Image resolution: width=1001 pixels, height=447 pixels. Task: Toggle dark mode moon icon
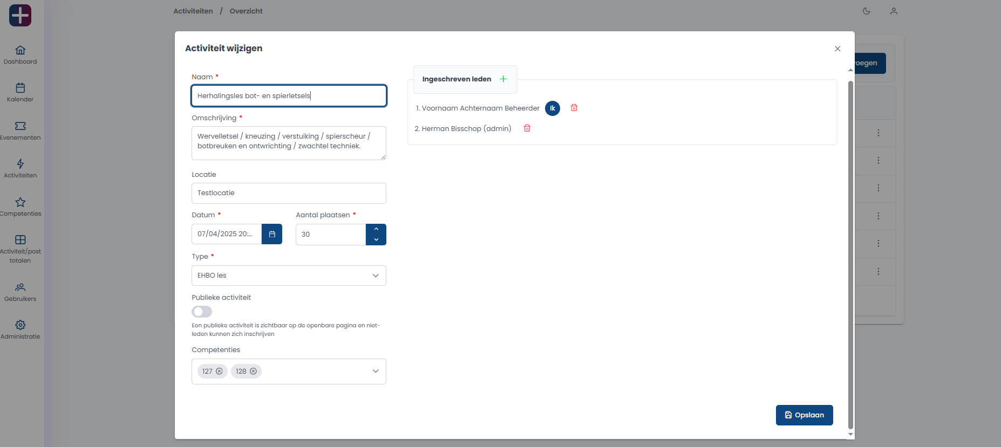tap(867, 11)
